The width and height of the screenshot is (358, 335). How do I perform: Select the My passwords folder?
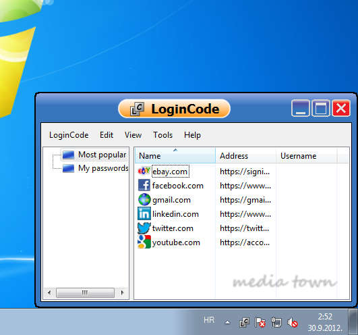click(95, 168)
